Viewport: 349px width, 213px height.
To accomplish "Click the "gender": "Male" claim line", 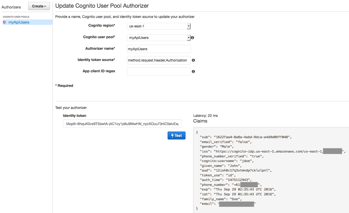I will [217, 147].
